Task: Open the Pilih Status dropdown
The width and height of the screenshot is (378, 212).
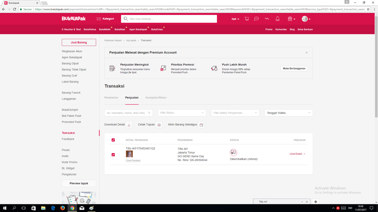Action: 182,113
